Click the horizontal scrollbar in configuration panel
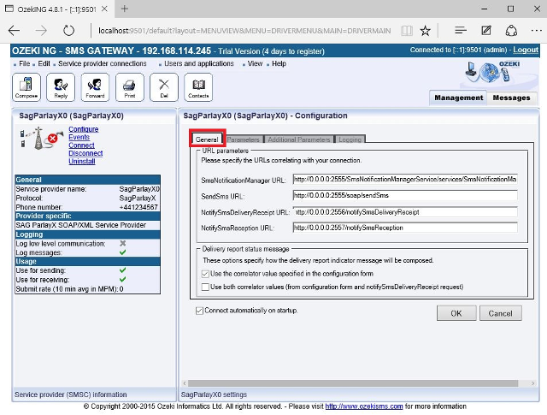The width and height of the screenshot is (547, 415). [352, 383]
